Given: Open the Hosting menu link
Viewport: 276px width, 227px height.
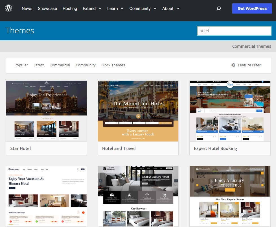Looking at the screenshot, I should 70,8.
